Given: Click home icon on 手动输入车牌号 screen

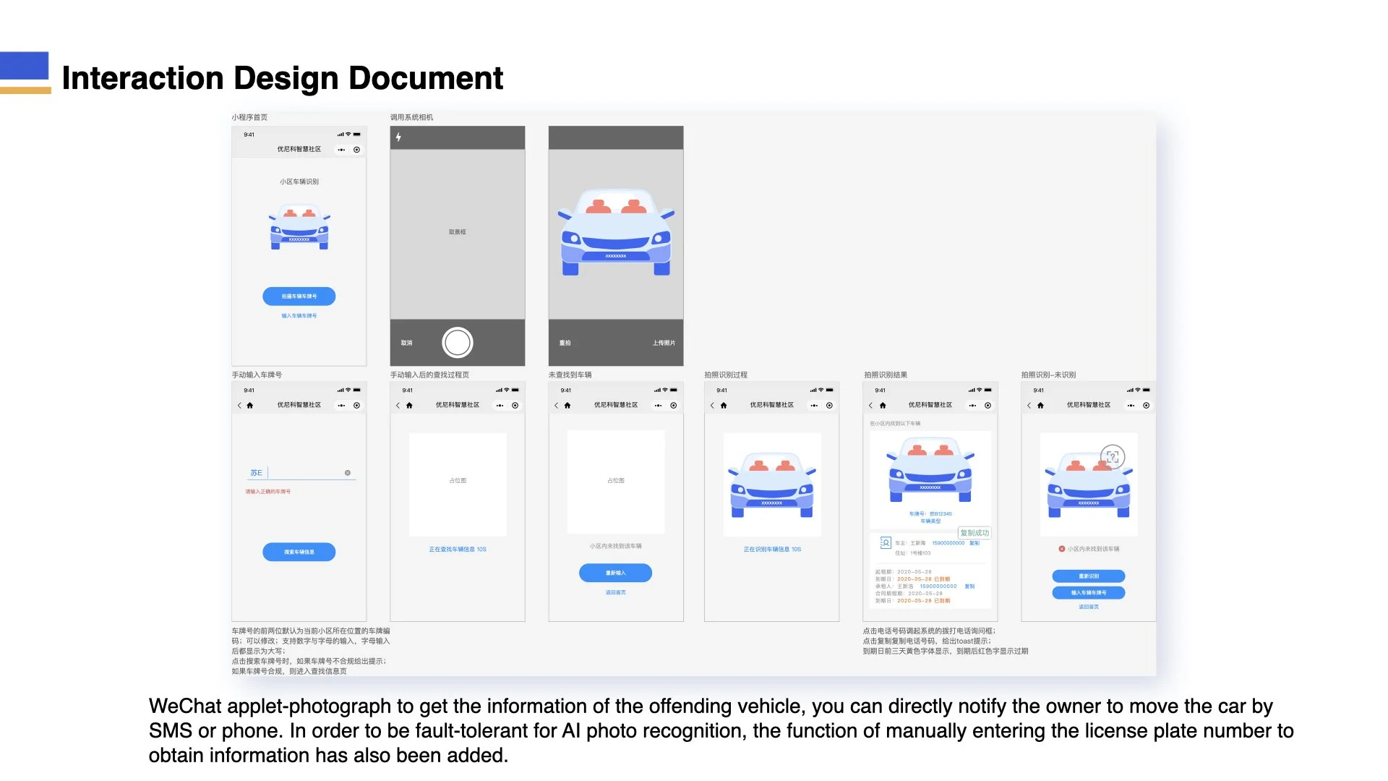Looking at the screenshot, I should (x=250, y=406).
